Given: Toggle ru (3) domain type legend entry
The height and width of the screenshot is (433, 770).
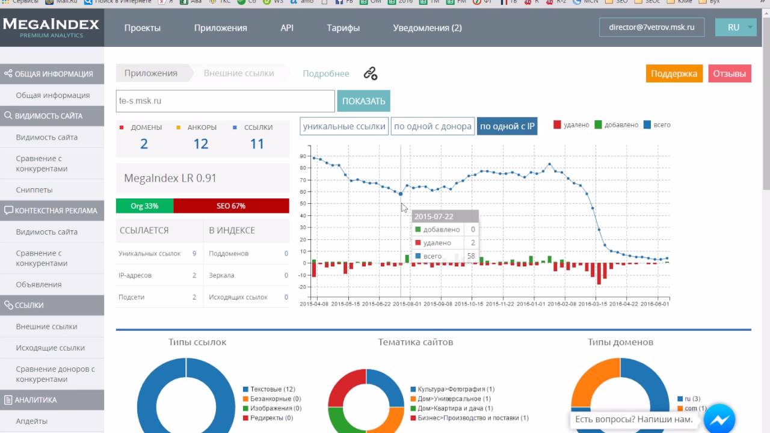Looking at the screenshot, I should pos(689,399).
